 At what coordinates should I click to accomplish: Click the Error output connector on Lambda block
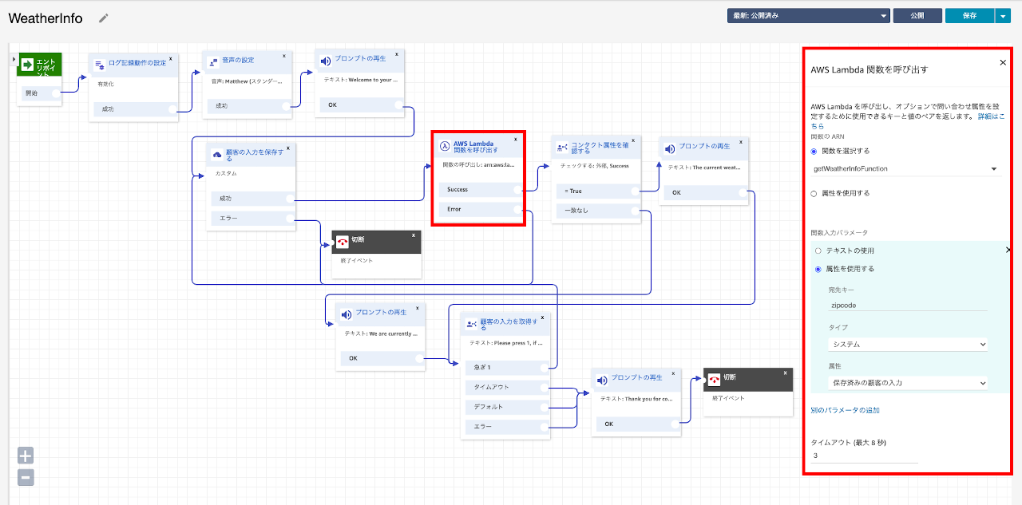[517, 209]
